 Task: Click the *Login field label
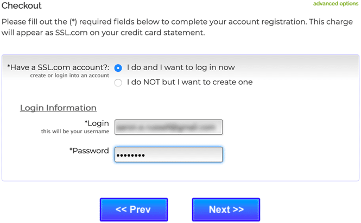97,123
